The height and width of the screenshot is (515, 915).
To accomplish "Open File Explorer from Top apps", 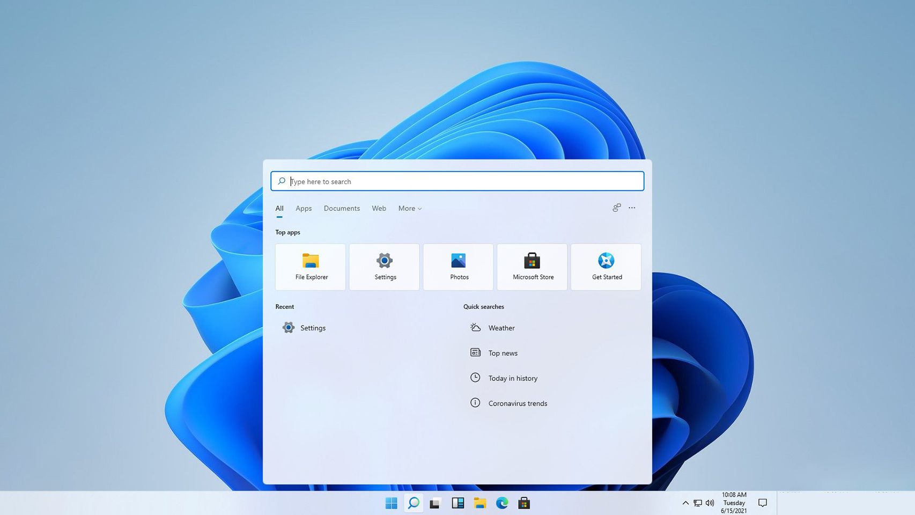I will pyautogui.click(x=310, y=267).
